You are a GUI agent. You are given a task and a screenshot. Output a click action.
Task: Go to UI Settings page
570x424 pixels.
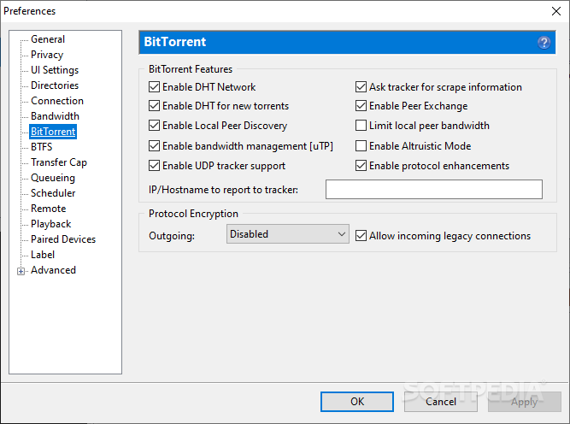55,70
